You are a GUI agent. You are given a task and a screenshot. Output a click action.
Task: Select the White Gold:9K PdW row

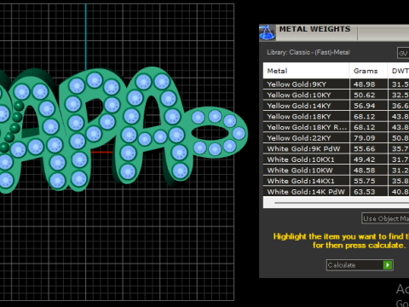[336, 148]
